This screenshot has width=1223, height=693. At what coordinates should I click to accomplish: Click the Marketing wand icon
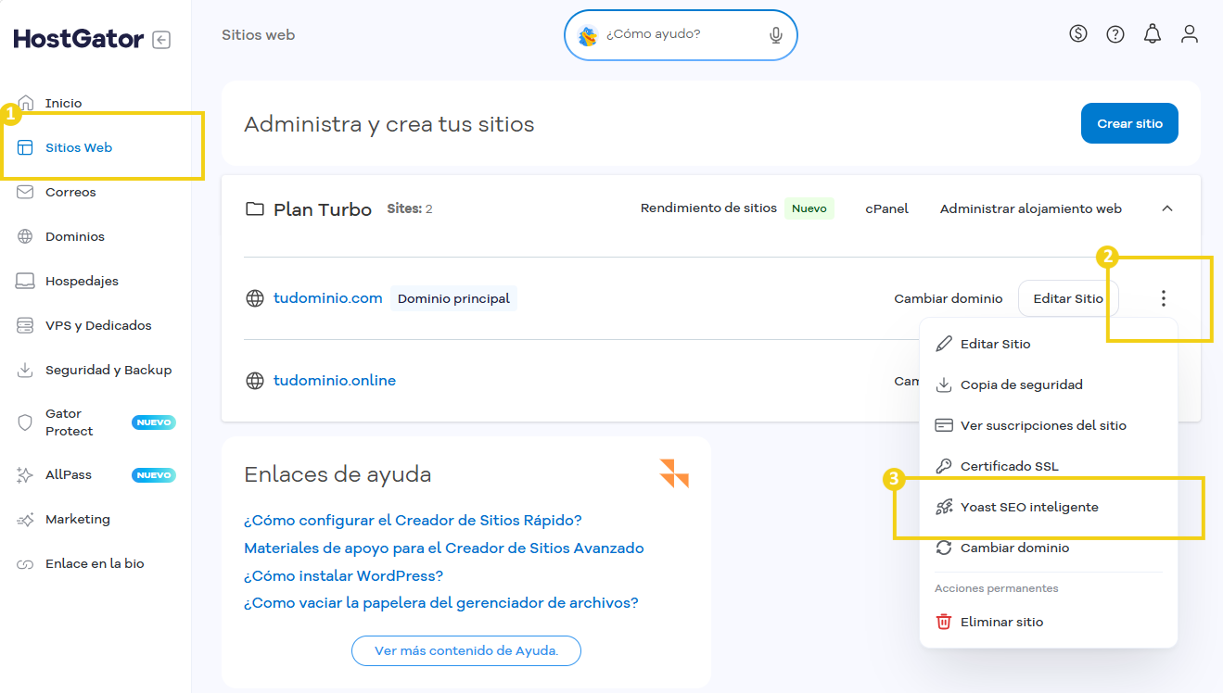point(26,519)
